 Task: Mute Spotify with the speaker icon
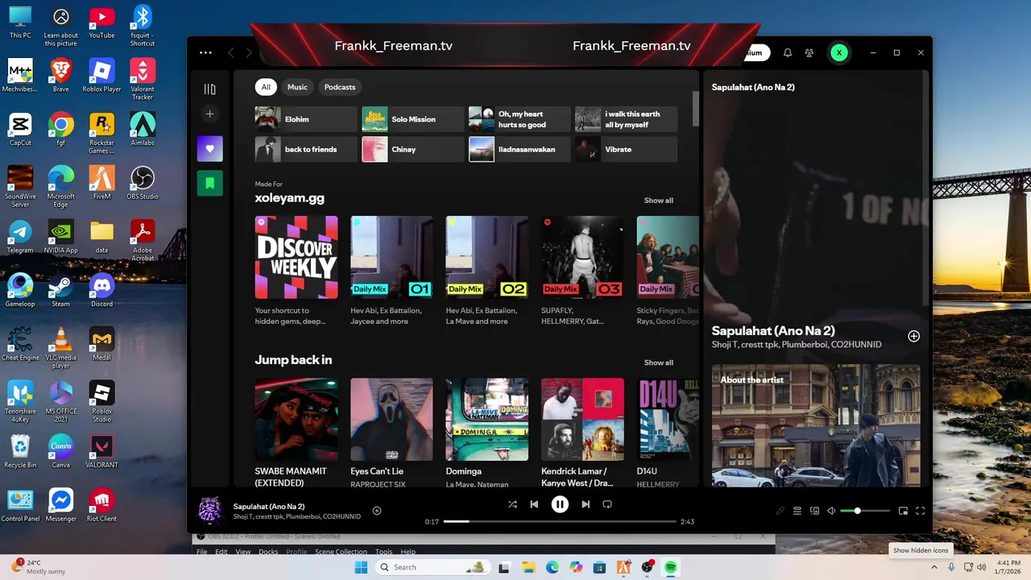[831, 511]
